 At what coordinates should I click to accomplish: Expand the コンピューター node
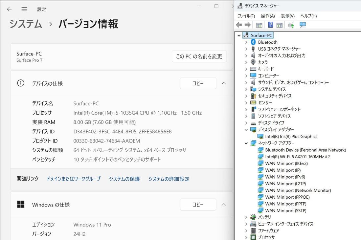pos(246,76)
